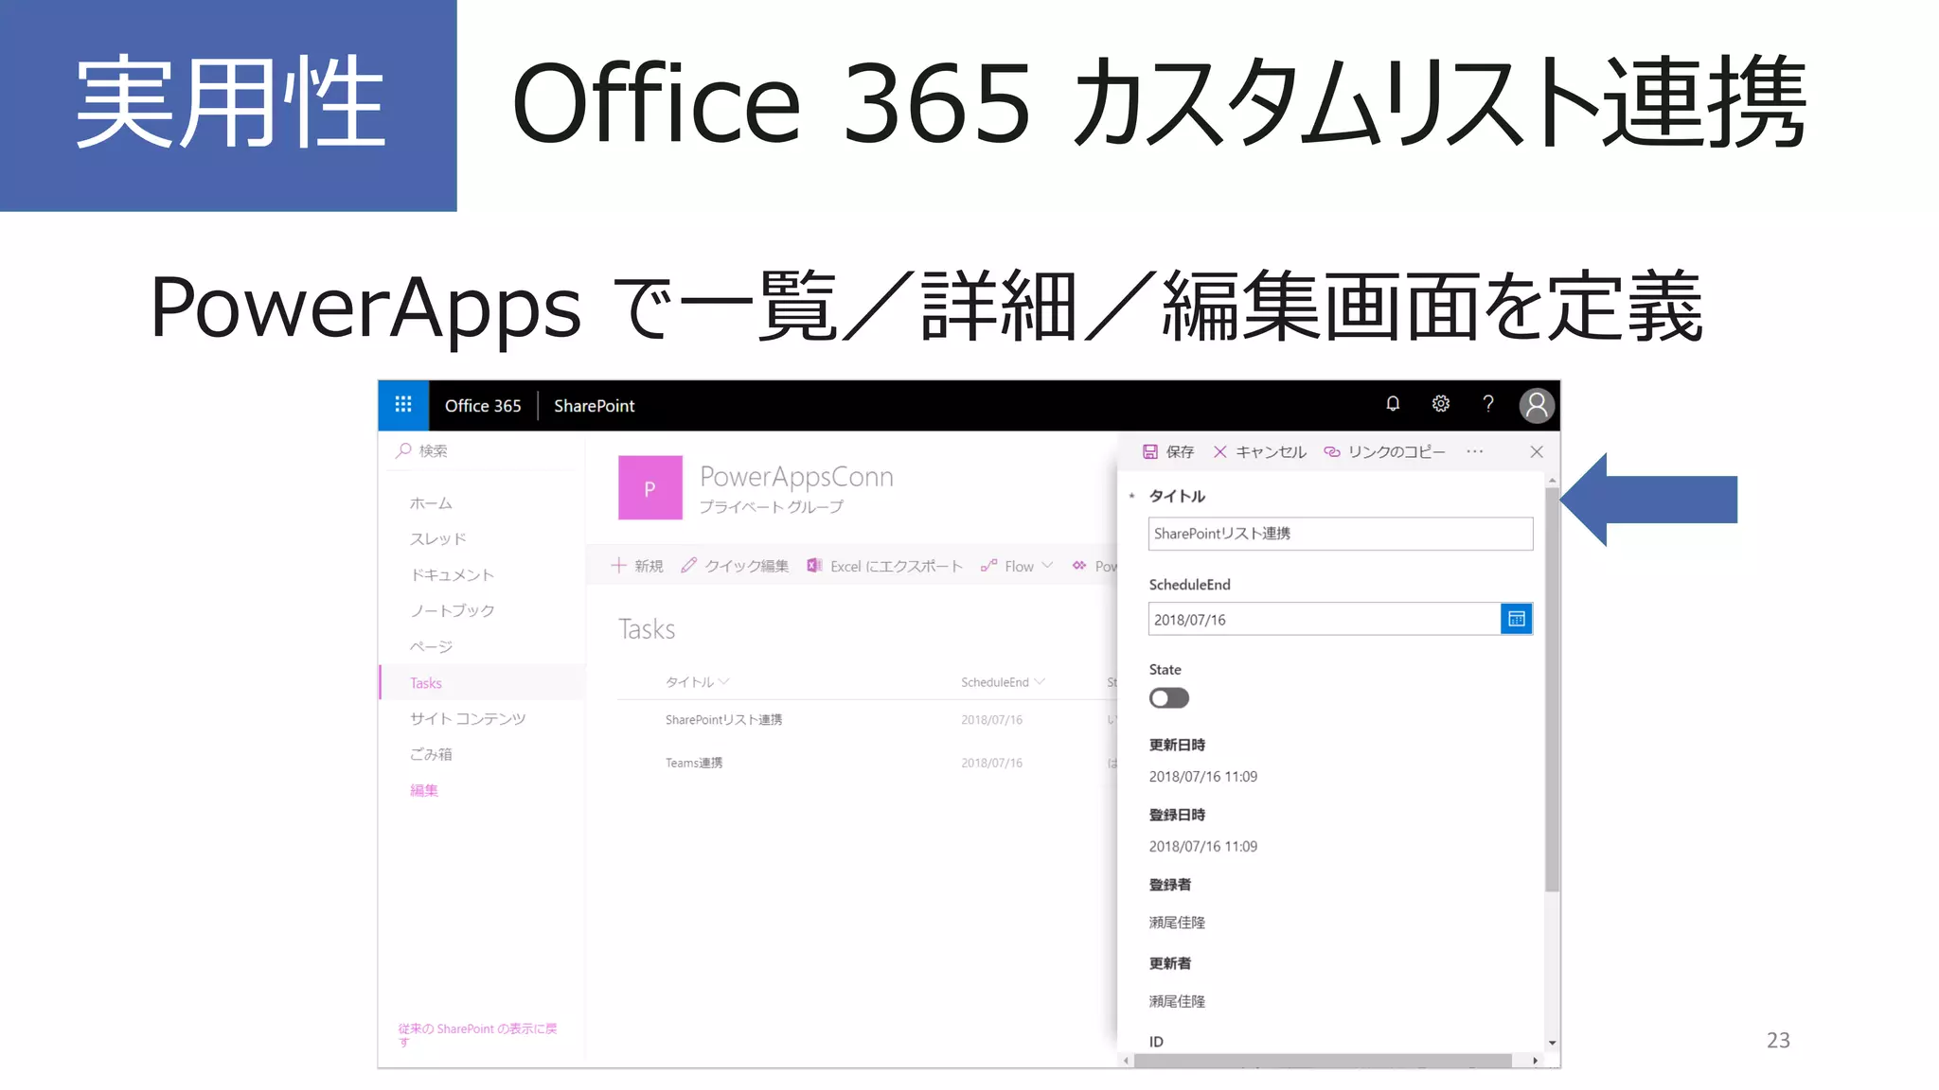Click the 新規 button
The image size is (1939, 1090).
pos(637,566)
